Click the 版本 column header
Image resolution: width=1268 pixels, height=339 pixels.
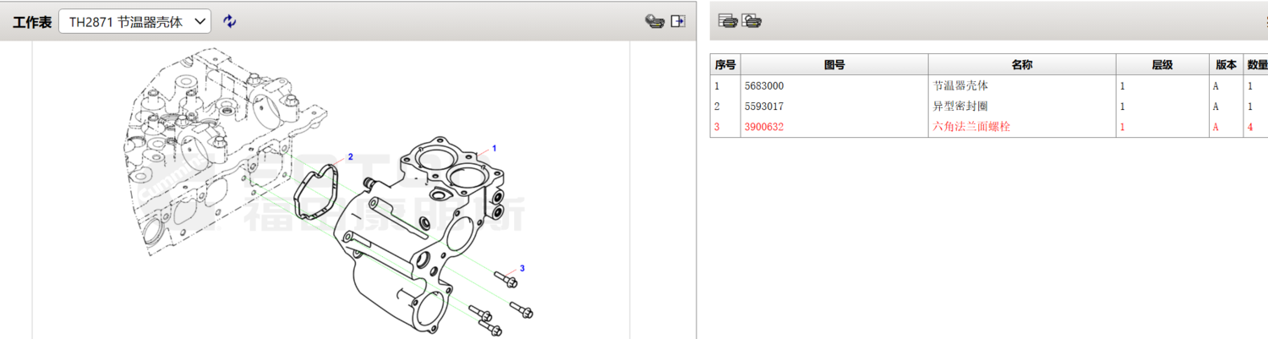click(x=1226, y=65)
